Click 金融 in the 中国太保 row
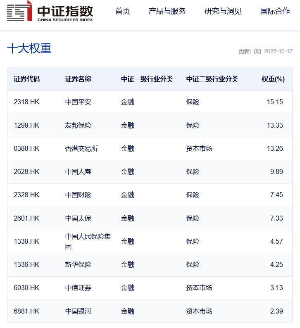Image resolution: width=300 pixels, height=328 pixels. click(127, 219)
